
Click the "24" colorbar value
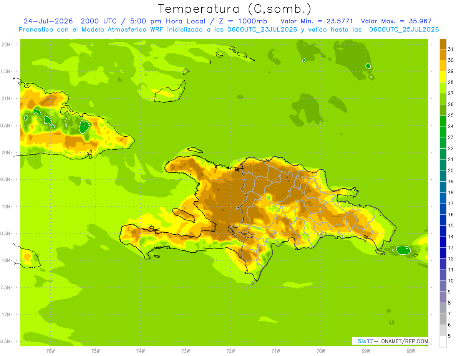click(451, 126)
